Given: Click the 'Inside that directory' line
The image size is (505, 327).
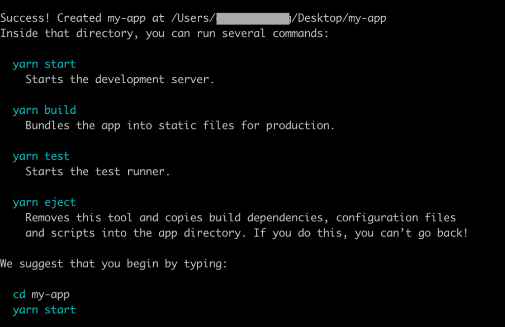Looking at the screenshot, I should [164, 33].
